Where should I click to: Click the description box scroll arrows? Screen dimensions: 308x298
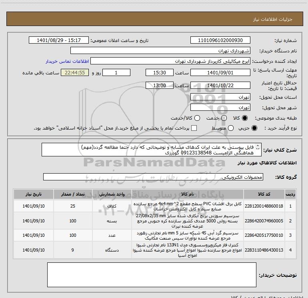(258, 147)
